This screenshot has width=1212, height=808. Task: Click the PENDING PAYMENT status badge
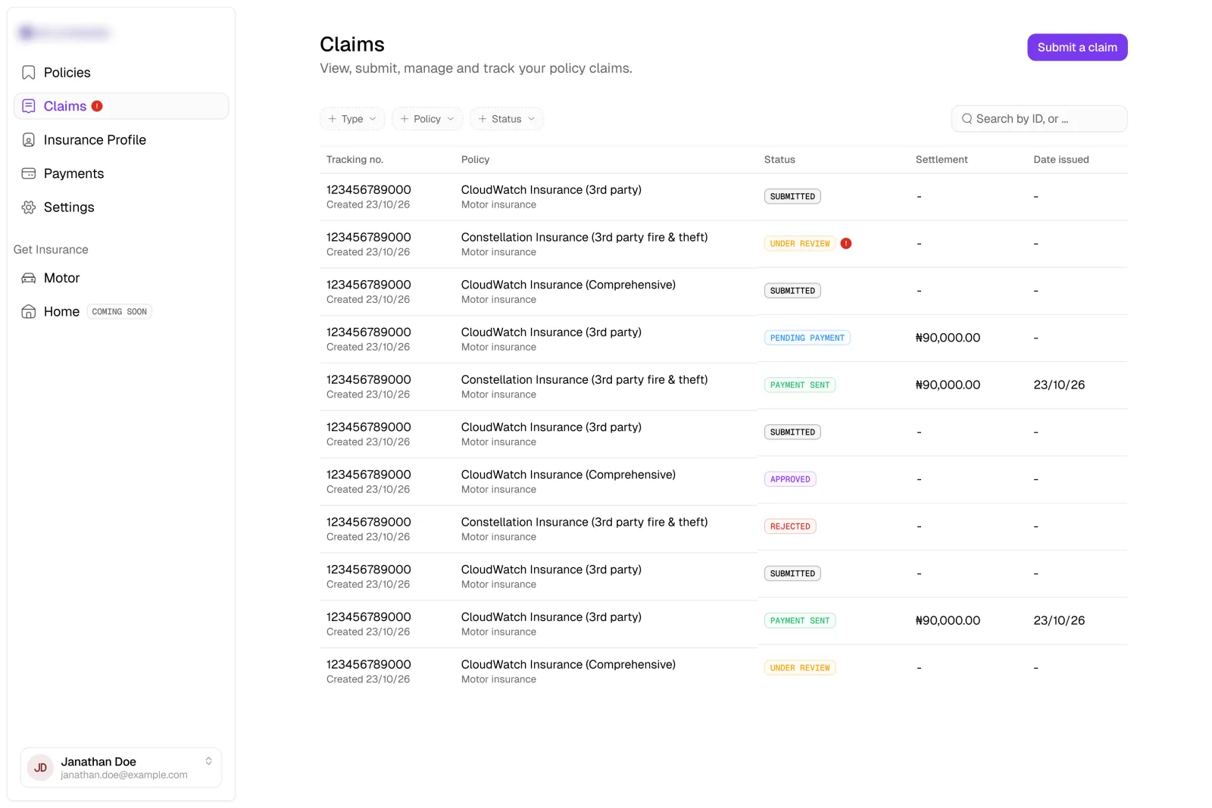tap(807, 338)
